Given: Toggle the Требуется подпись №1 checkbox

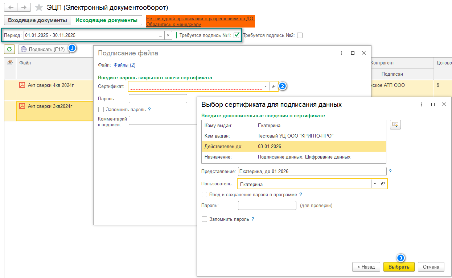Looking at the screenshot, I should tap(237, 35).
